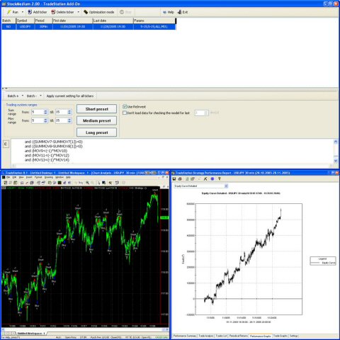Image resolution: width=340 pixels, height=340 pixels.
Task: Switch to the Performance Summary tab
Action: [x=185, y=336]
